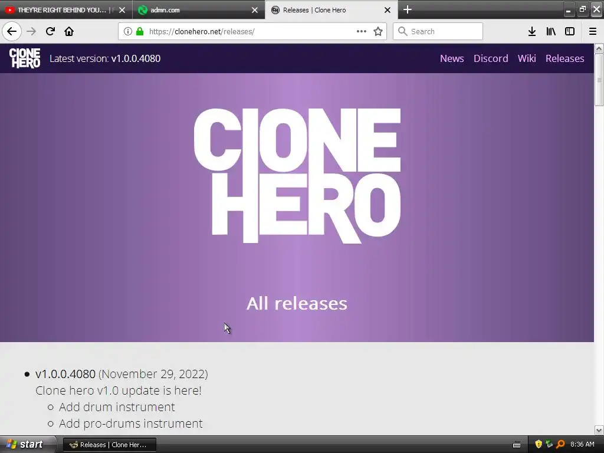Open the Firefox home page
Image resolution: width=604 pixels, height=453 pixels.
[69, 31]
